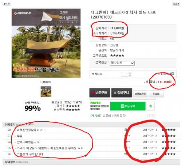182x167 pixels.
Task: Open review 128 너무완전정말좋아요
Action: (x=31, y=130)
